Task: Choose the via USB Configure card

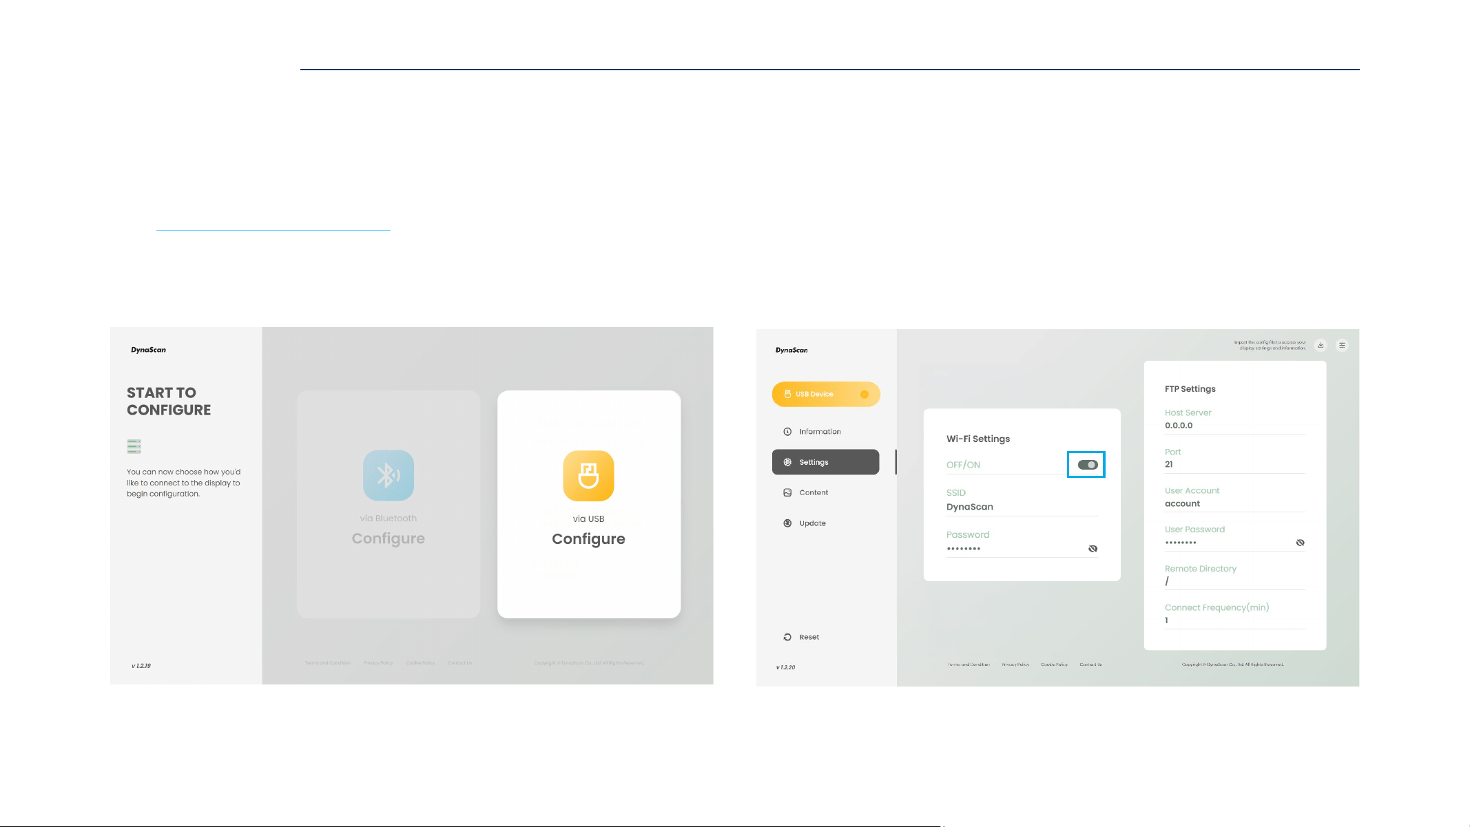Action: pos(589,504)
